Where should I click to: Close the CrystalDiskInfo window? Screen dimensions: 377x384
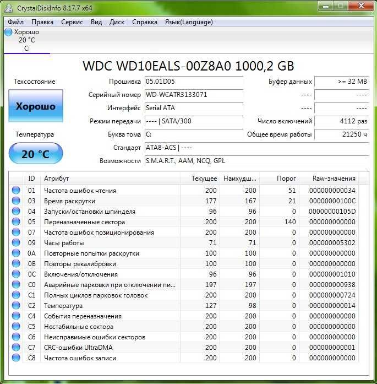click(x=361, y=6)
